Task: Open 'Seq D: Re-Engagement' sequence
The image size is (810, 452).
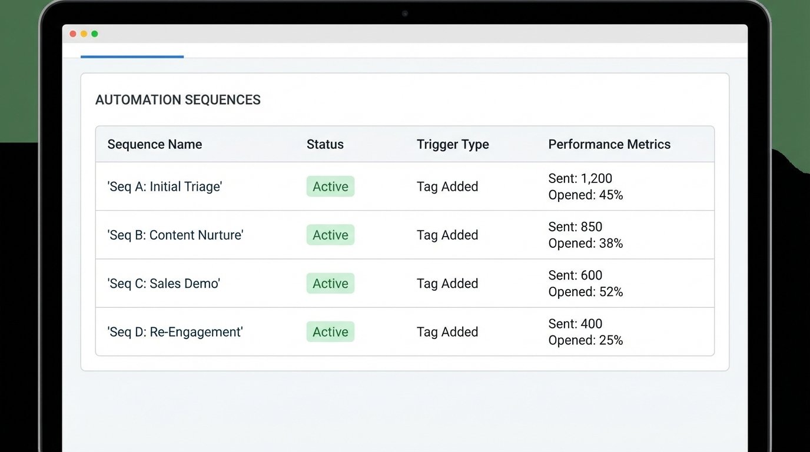Action: click(175, 332)
